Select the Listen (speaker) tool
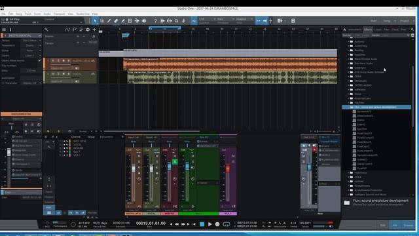 pos(144,20)
